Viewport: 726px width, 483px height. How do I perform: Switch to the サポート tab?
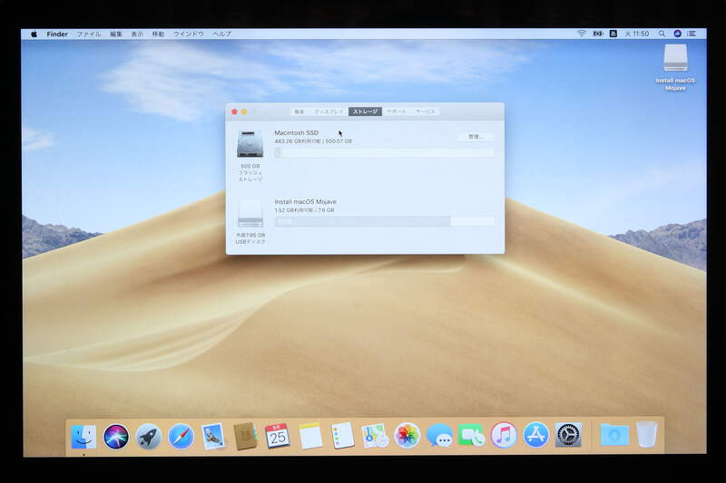click(x=397, y=111)
